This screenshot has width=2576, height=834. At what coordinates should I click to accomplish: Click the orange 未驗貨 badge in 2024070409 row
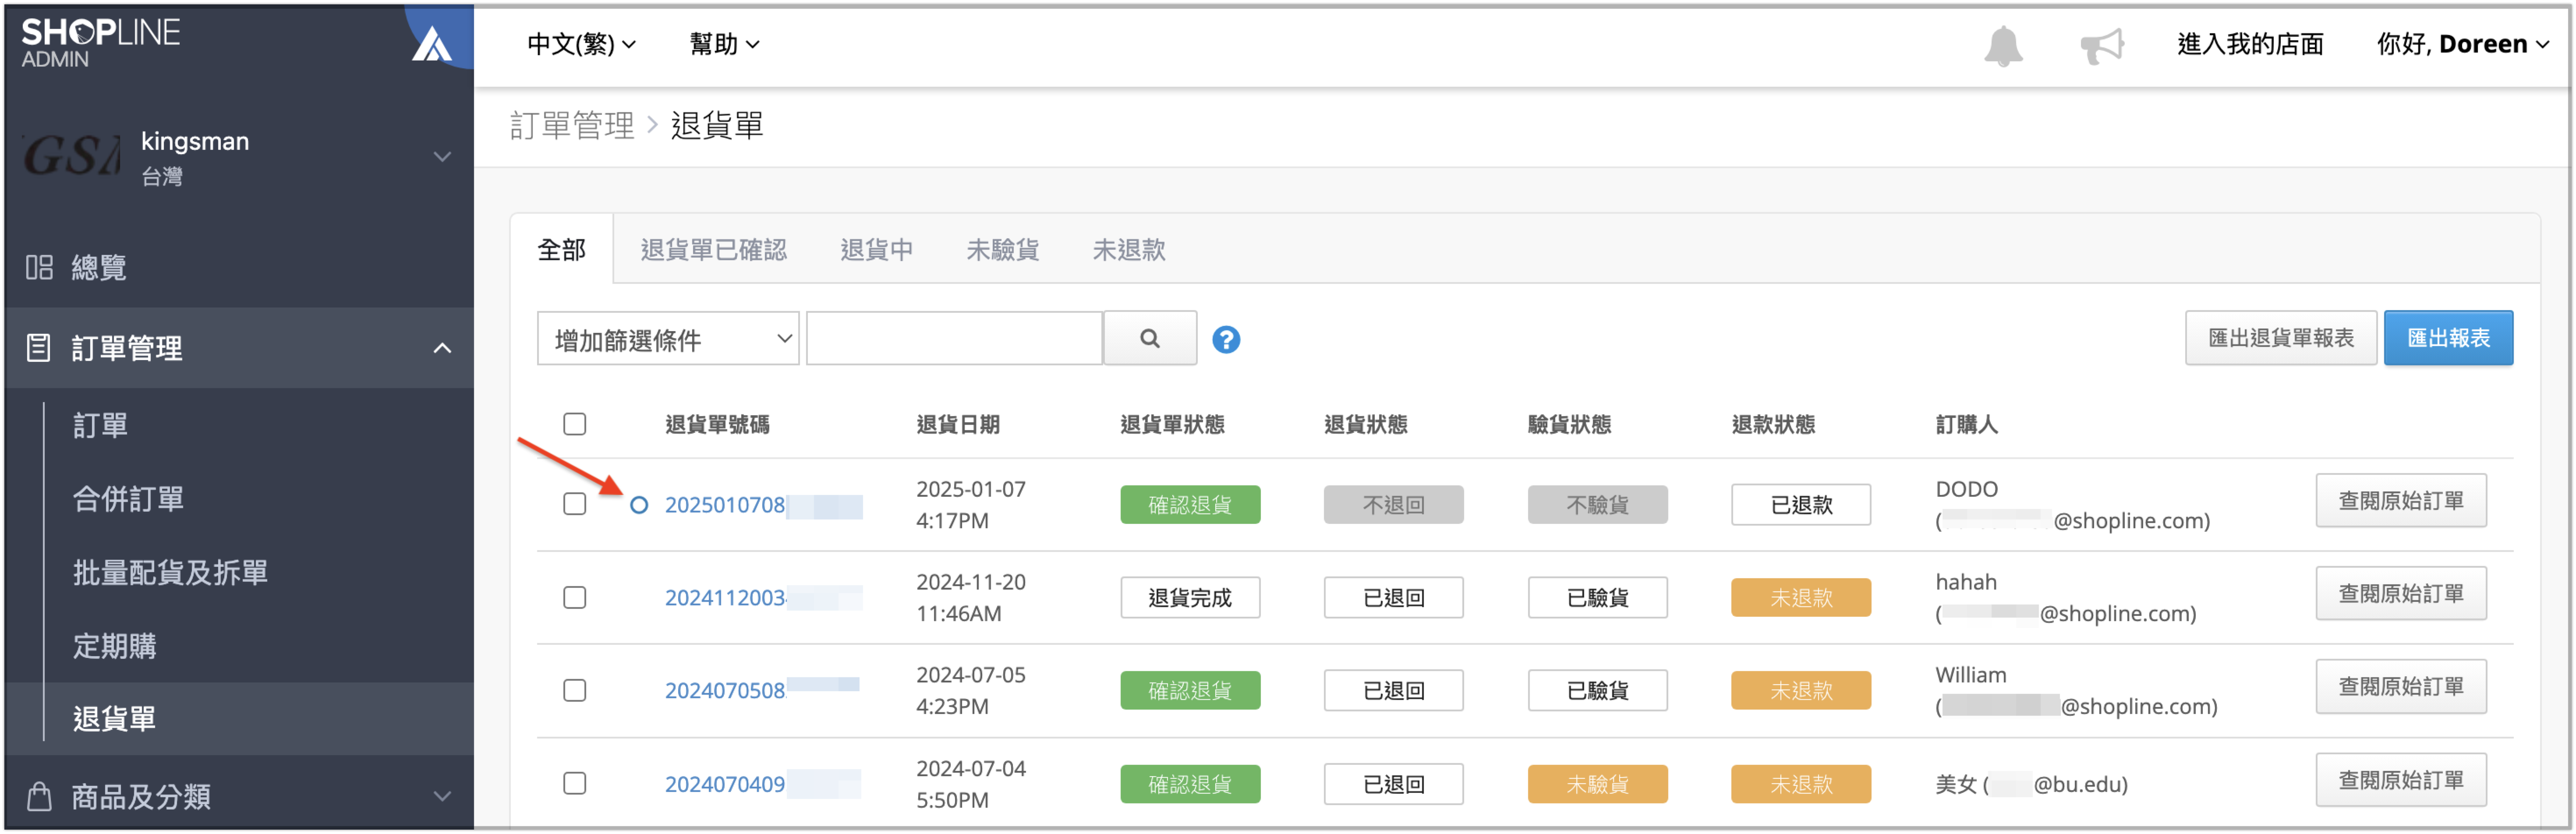coord(1598,784)
